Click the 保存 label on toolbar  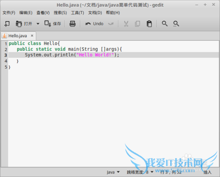pyautogui.click(x=57, y=24)
